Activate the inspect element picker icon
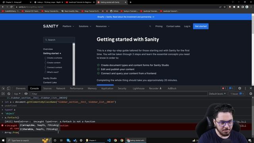The width and height of the screenshot is (254, 143). tap(3, 88)
